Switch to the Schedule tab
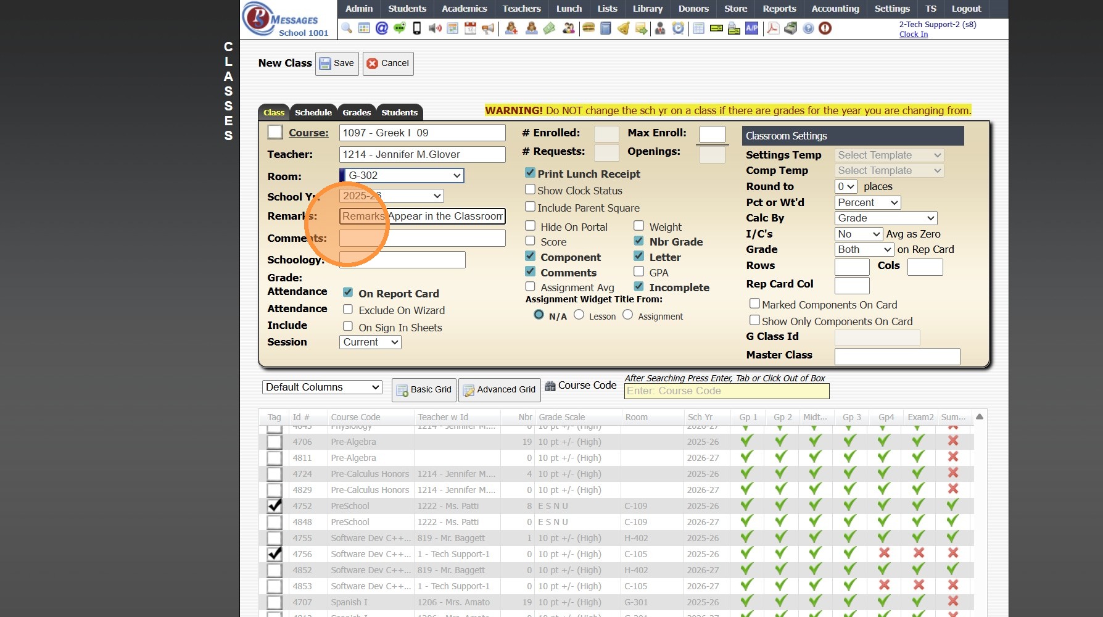Screen dimensions: 1103x617 [x=313, y=112]
